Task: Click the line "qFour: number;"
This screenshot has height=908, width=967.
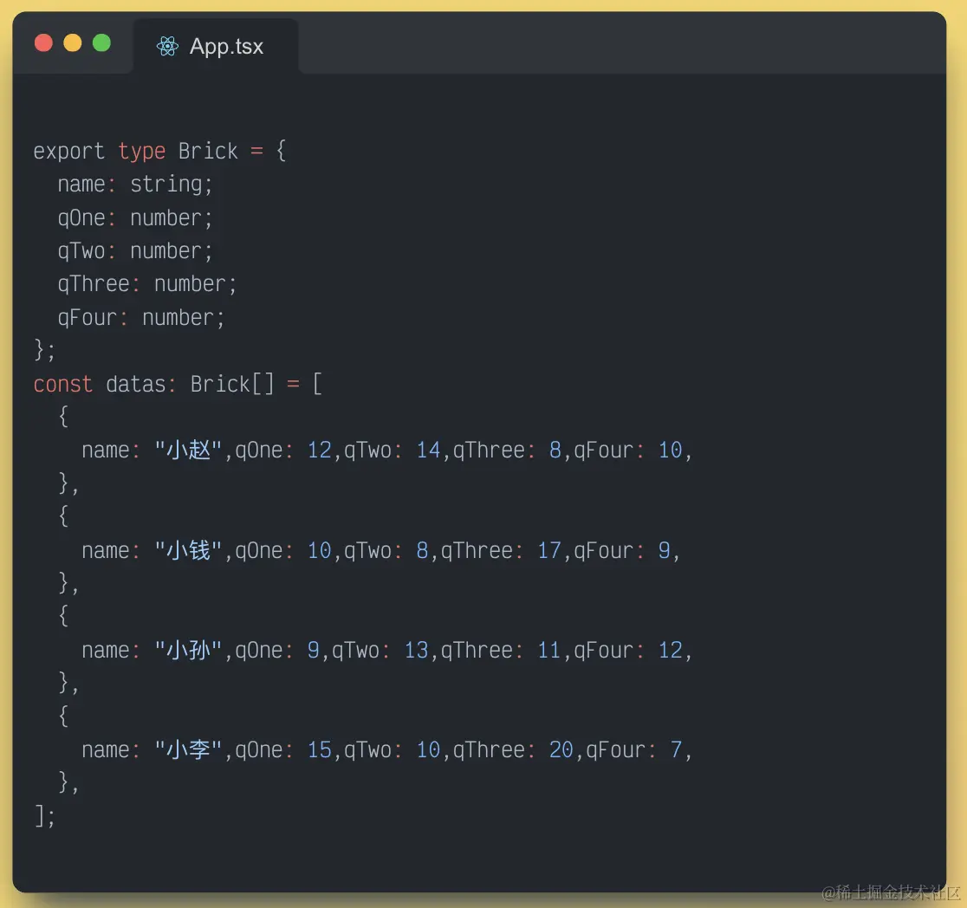Action: (141, 318)
